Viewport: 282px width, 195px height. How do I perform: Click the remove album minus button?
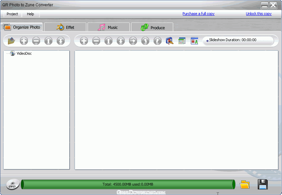tap(36, 41)
